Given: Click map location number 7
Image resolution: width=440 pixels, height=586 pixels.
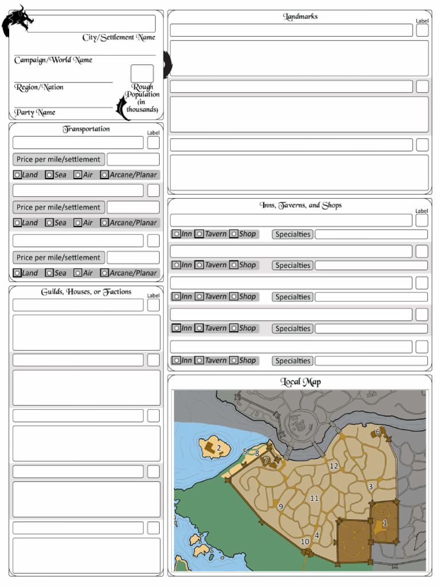Looking at the screenshot, I should click(x=266, y=461).
